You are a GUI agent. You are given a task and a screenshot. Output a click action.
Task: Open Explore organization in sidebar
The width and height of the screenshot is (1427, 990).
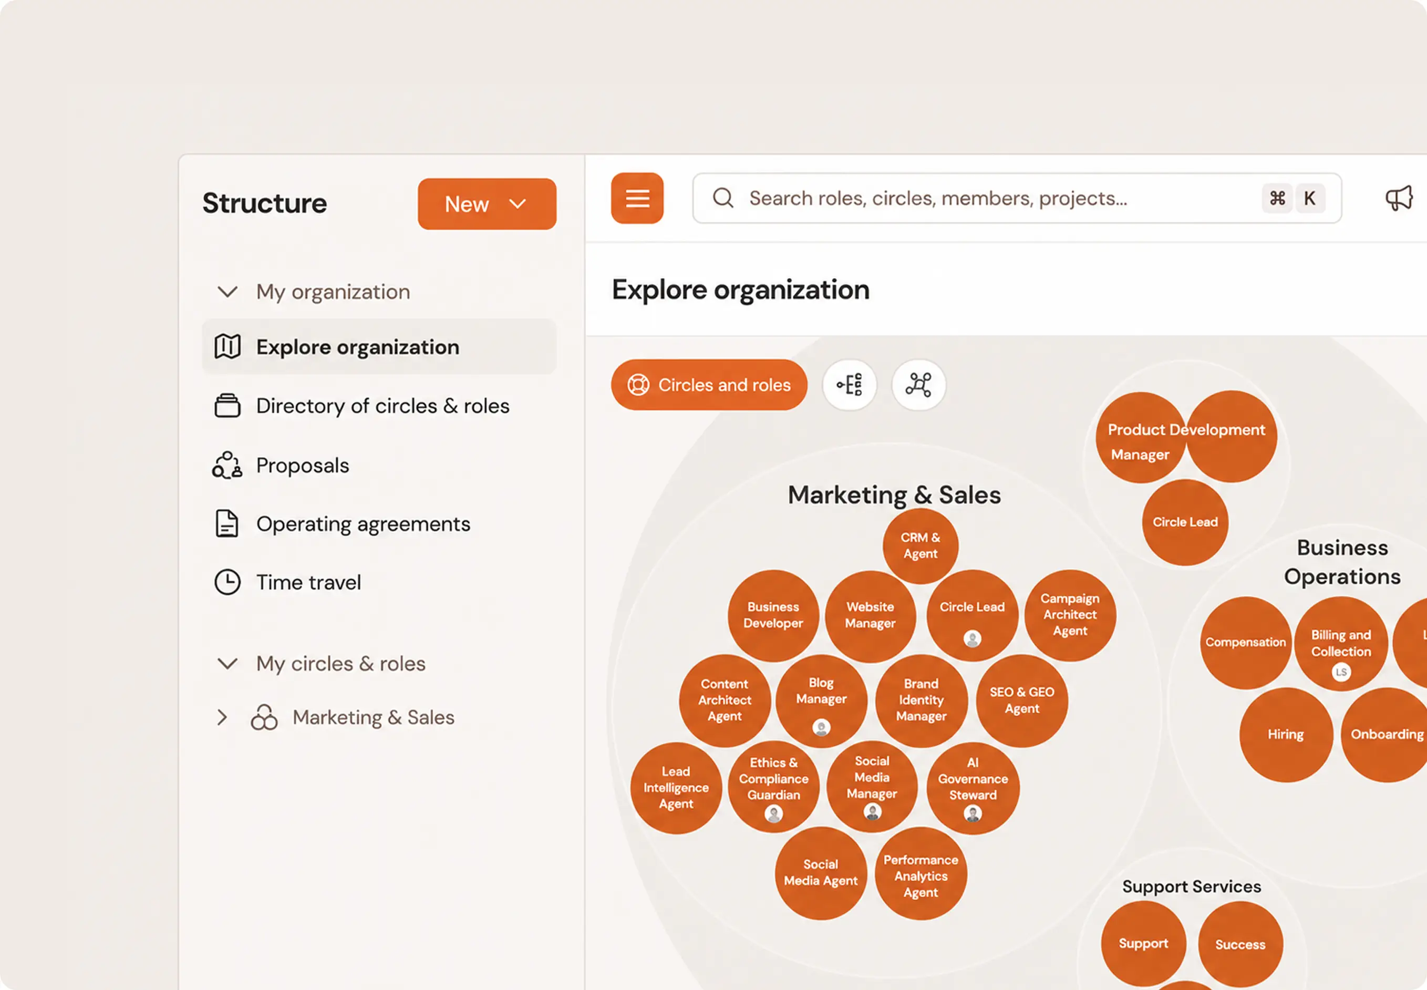point(379,347)
